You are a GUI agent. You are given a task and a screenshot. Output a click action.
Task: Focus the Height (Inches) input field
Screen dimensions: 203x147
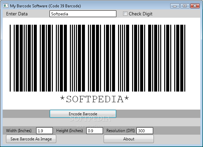[95, 131]
